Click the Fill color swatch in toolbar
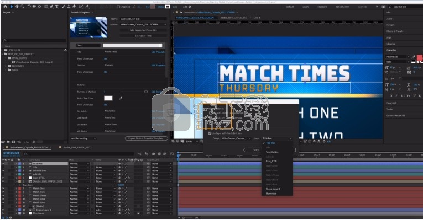423x220 pixels. (x=153, y=7)
